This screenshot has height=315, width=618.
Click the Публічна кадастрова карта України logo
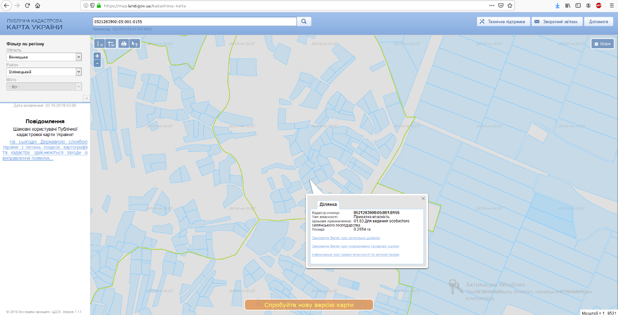point(34,24)
